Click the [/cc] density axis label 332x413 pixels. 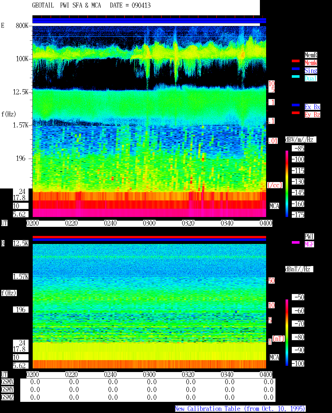click(275, 185)
